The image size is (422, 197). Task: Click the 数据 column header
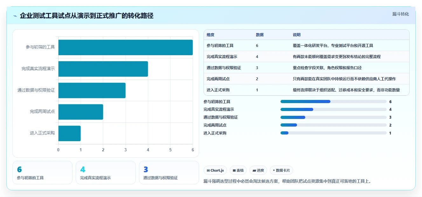tap(259, 35)
